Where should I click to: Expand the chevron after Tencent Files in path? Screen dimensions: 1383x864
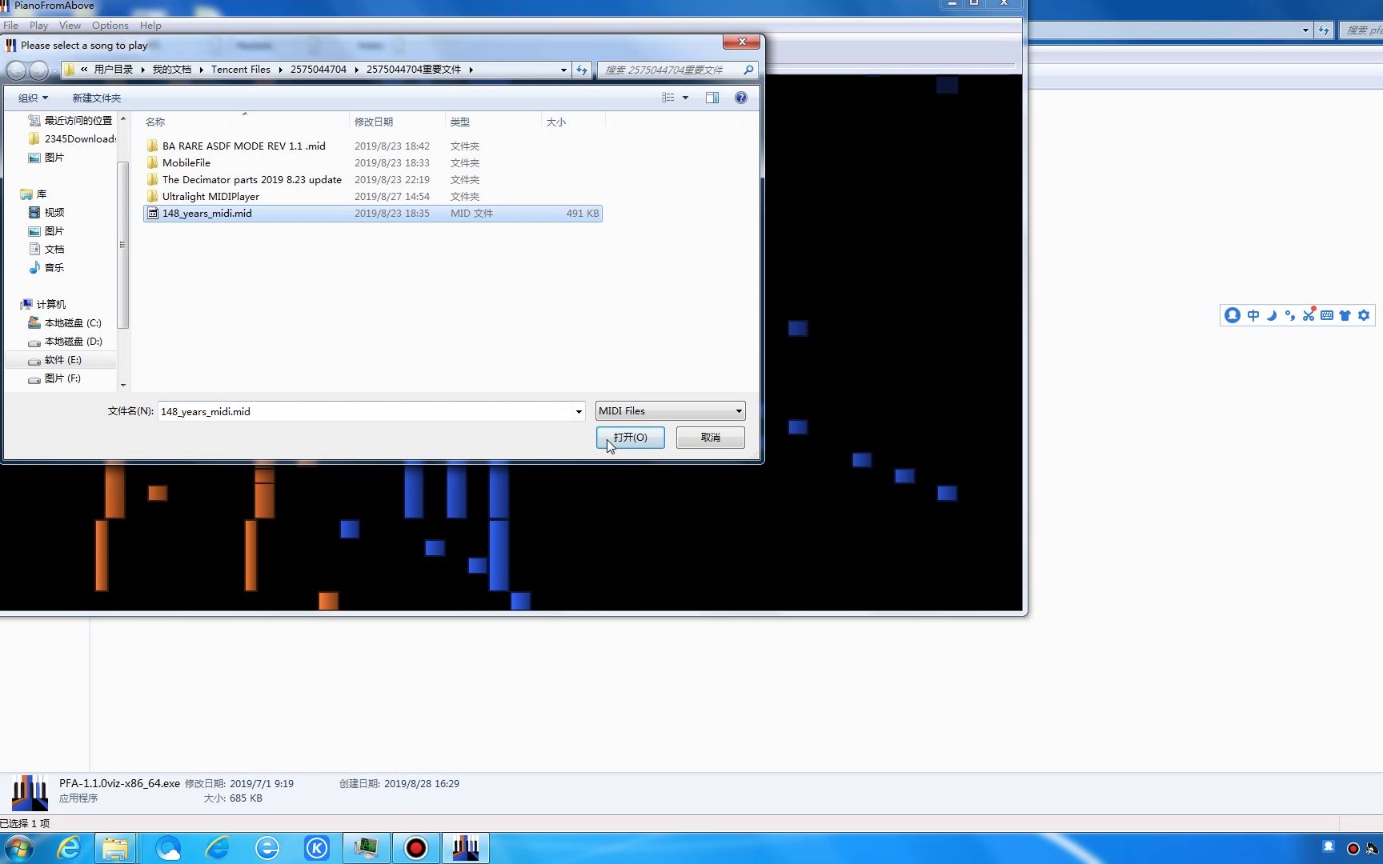281,70
